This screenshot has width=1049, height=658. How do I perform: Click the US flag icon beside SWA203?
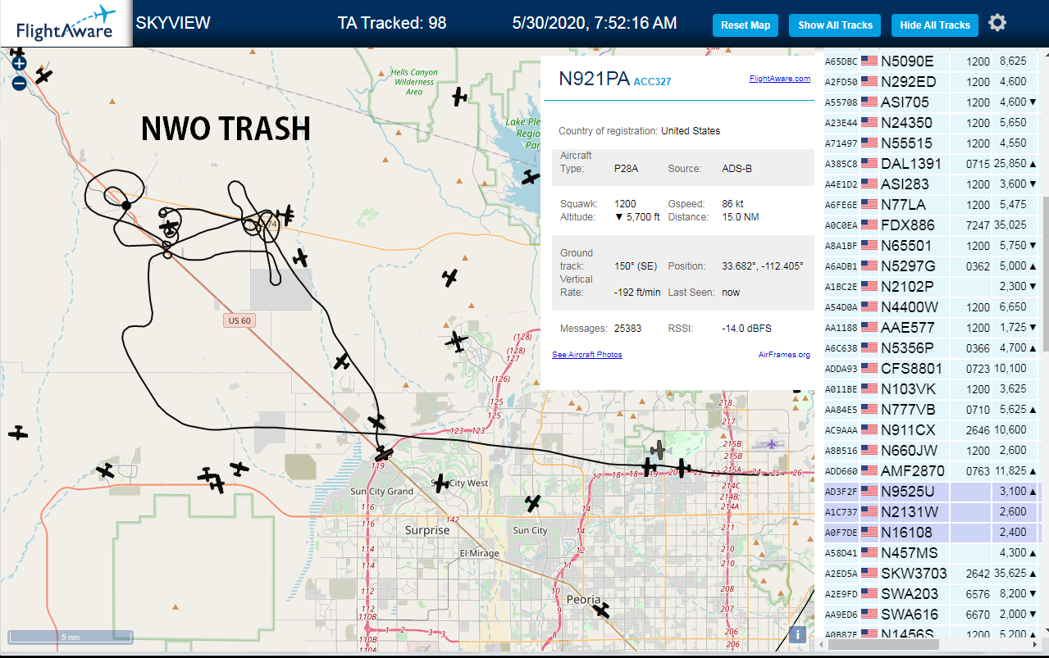pyautogui.click(x=869, y=593)
